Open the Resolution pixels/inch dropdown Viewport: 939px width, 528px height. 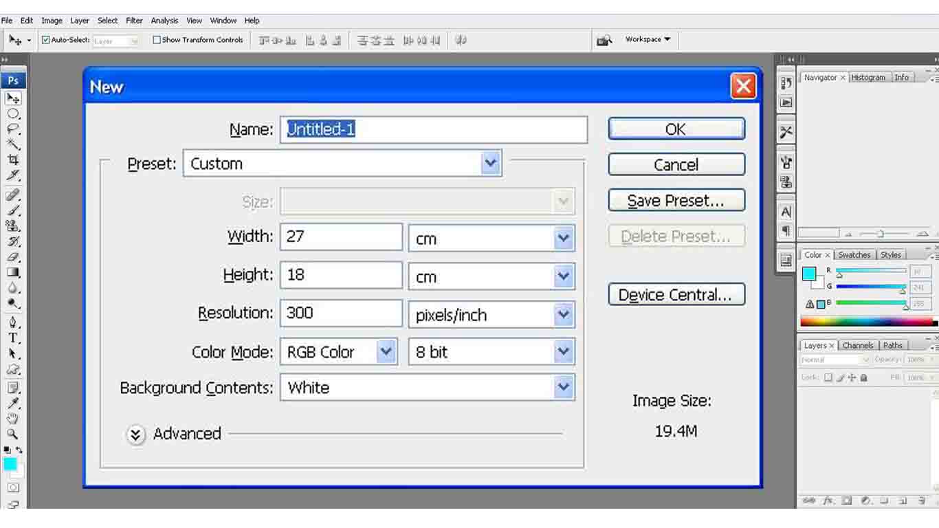pyautogui.click(x=491, y=315)
